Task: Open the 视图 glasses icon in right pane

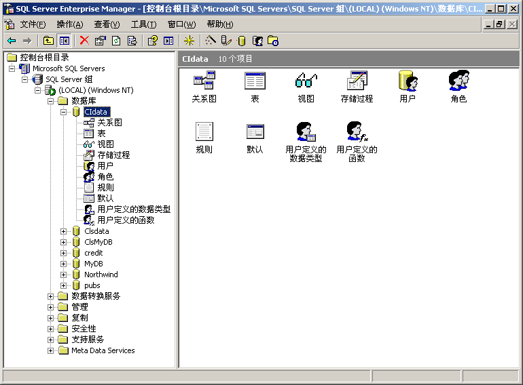Action: [306, 87]
